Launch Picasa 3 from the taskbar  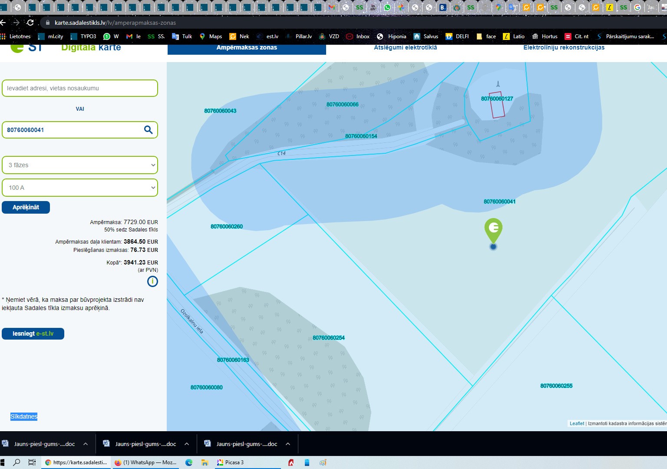coord(230,462)
